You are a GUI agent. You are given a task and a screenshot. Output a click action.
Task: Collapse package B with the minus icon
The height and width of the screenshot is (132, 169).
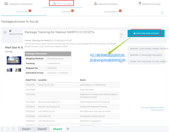click(x=5, y=32)
